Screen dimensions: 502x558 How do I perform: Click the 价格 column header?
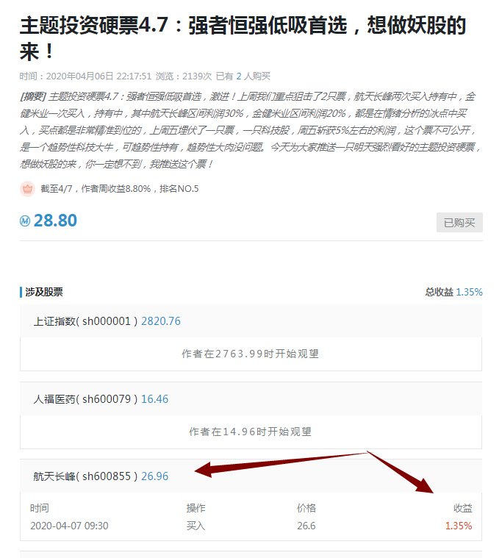coord(306,508)
